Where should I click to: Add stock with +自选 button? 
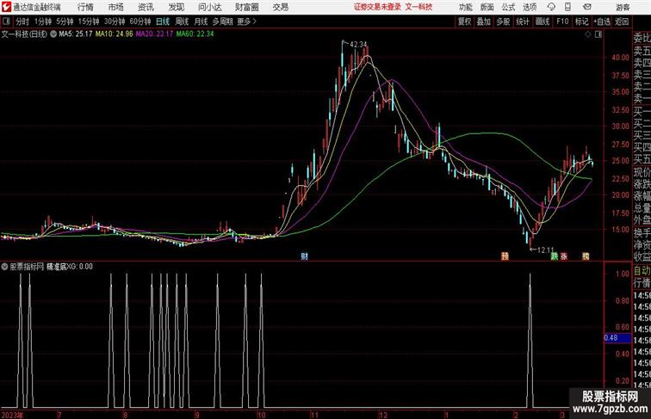602,22
